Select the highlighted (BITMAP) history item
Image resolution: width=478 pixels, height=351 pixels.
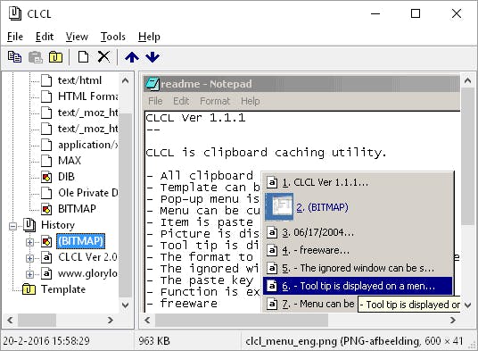pos(81,241)
